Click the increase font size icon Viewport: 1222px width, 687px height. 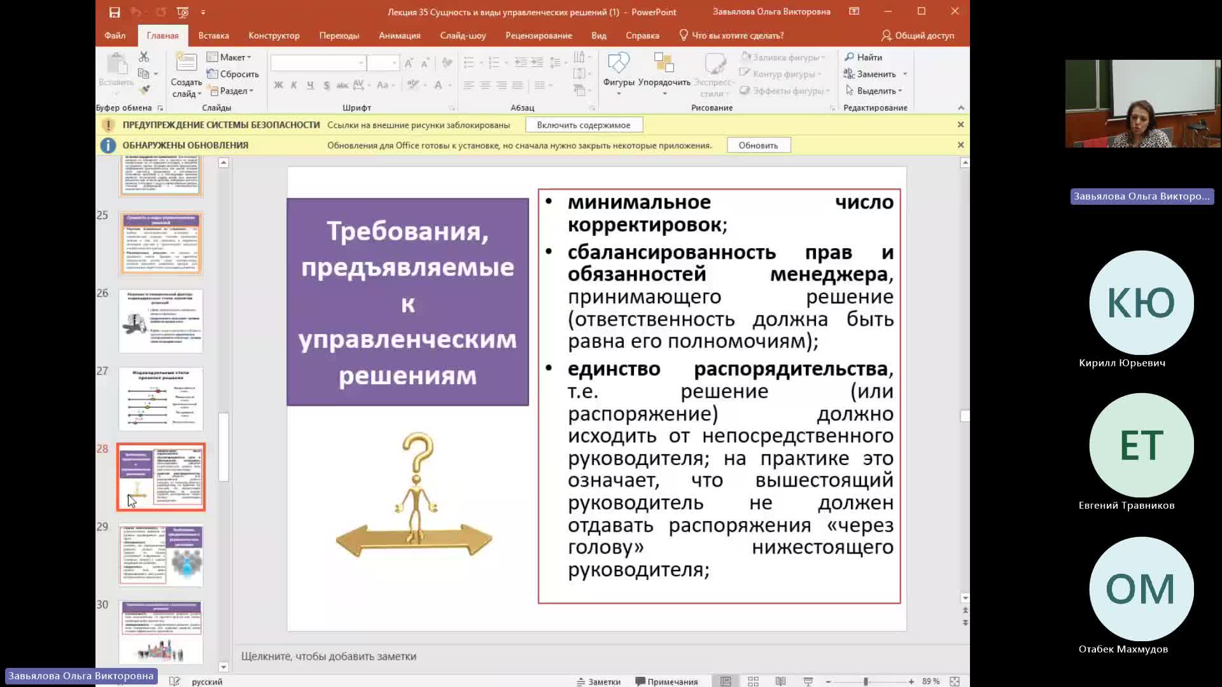pos(409,62)
